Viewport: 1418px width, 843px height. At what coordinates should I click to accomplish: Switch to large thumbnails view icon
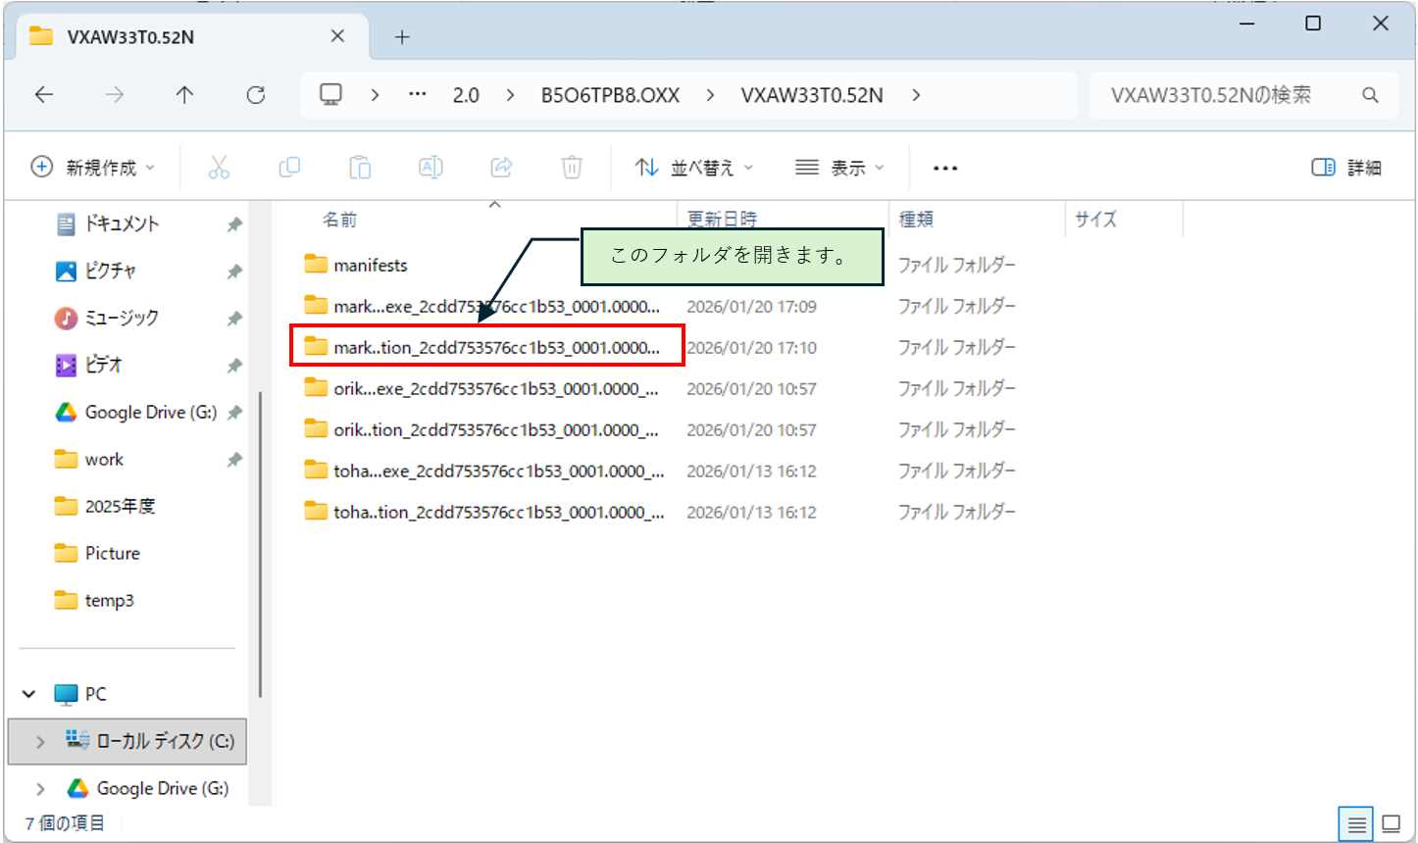click(x=1391, y=823)
